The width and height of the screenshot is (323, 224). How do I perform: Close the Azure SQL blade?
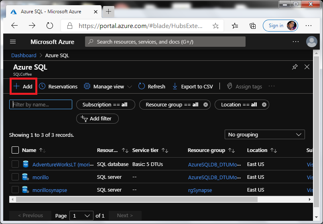point(307,67)
